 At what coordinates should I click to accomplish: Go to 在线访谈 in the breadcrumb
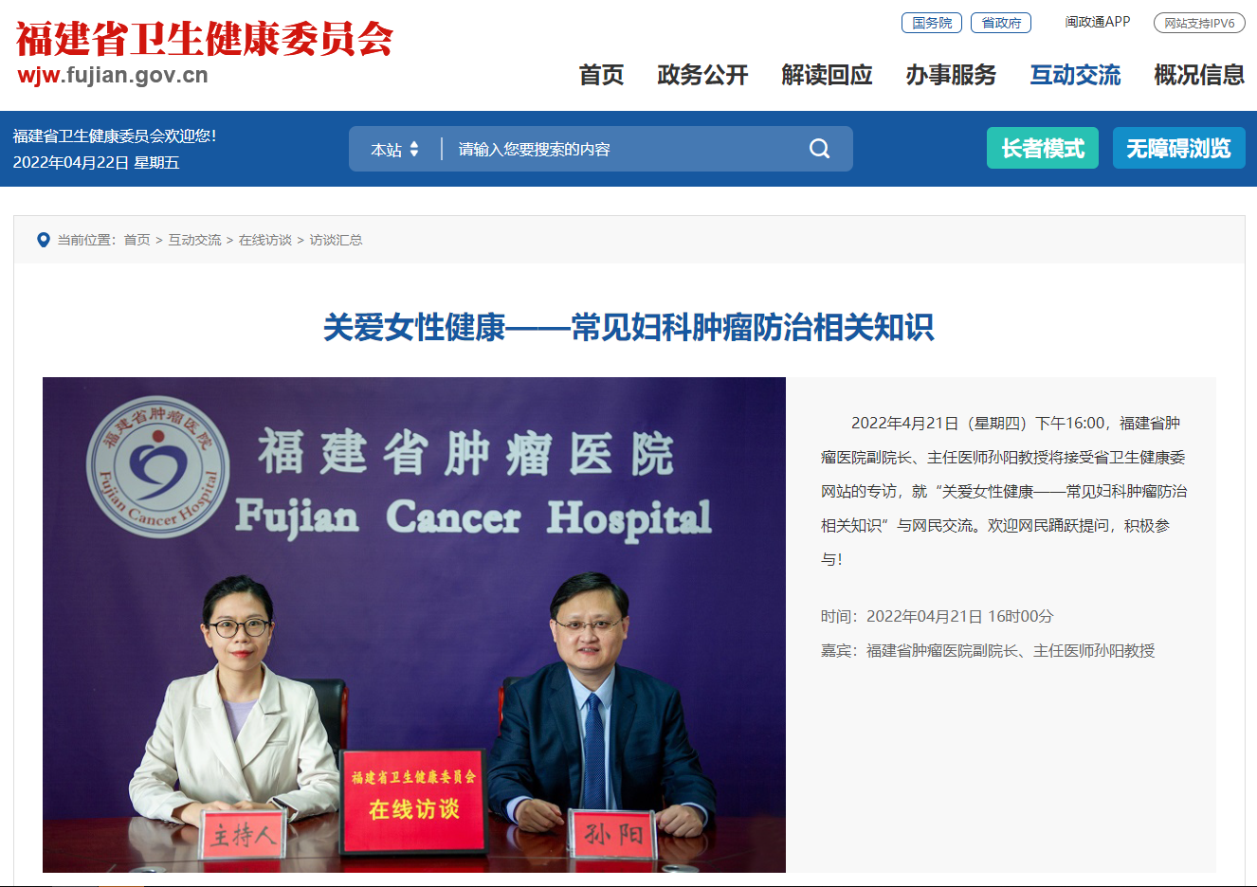pyautogui.click(x=265, y=240)
